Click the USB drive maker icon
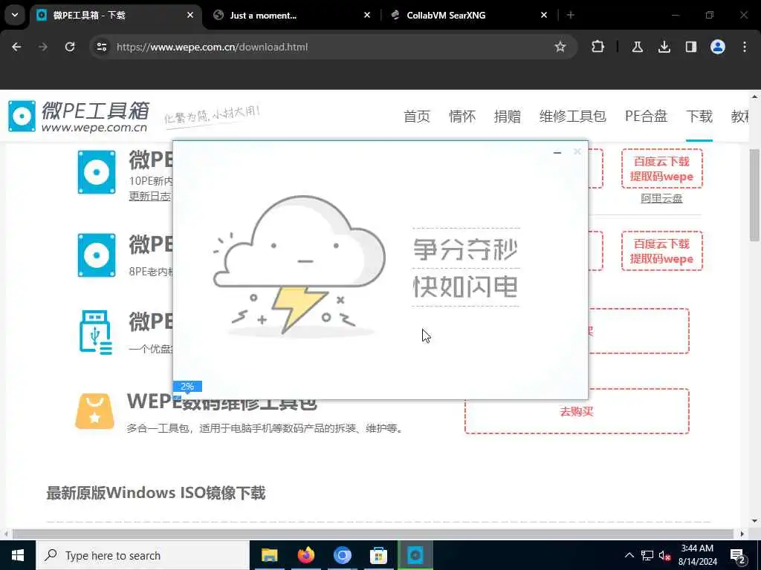This screenshot has height=570, width=761. [x=96, y=332]
